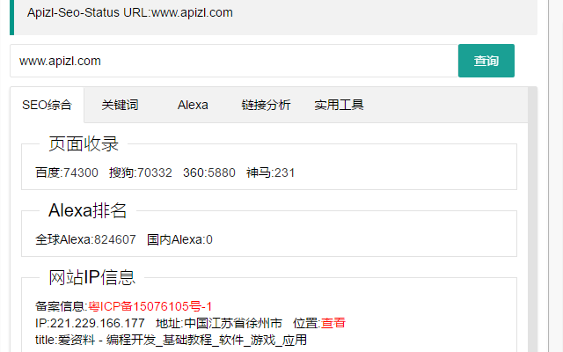Click the 页面收录 section heading
Image resolution: width=563 pixels, height=352 pixels.
pyautogui.click(x=84, y=143)
